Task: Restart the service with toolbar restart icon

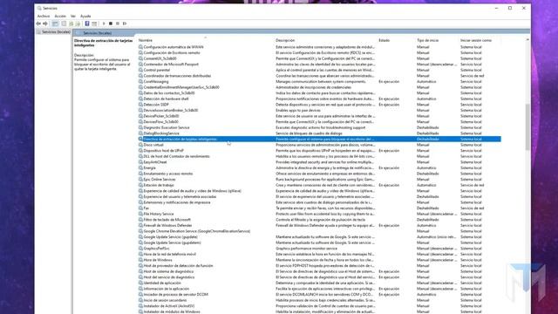Action: click(125, 24)
